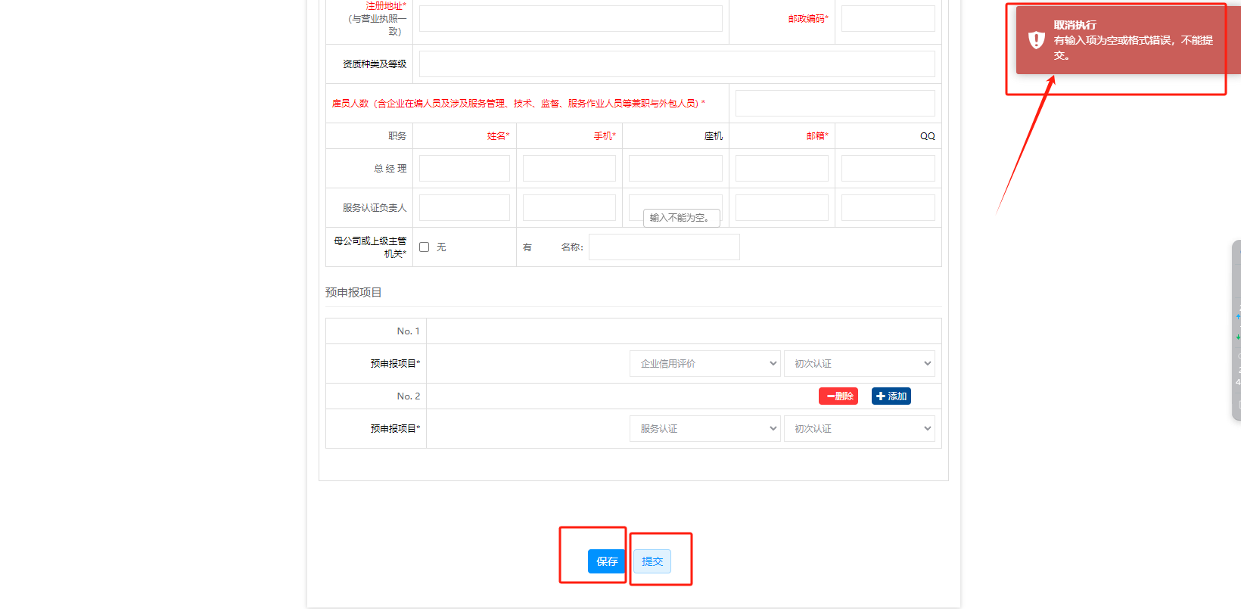Click the No. 1 row label

409,331
